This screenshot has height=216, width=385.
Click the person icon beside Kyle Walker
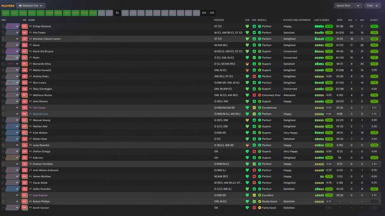[30, 133]
